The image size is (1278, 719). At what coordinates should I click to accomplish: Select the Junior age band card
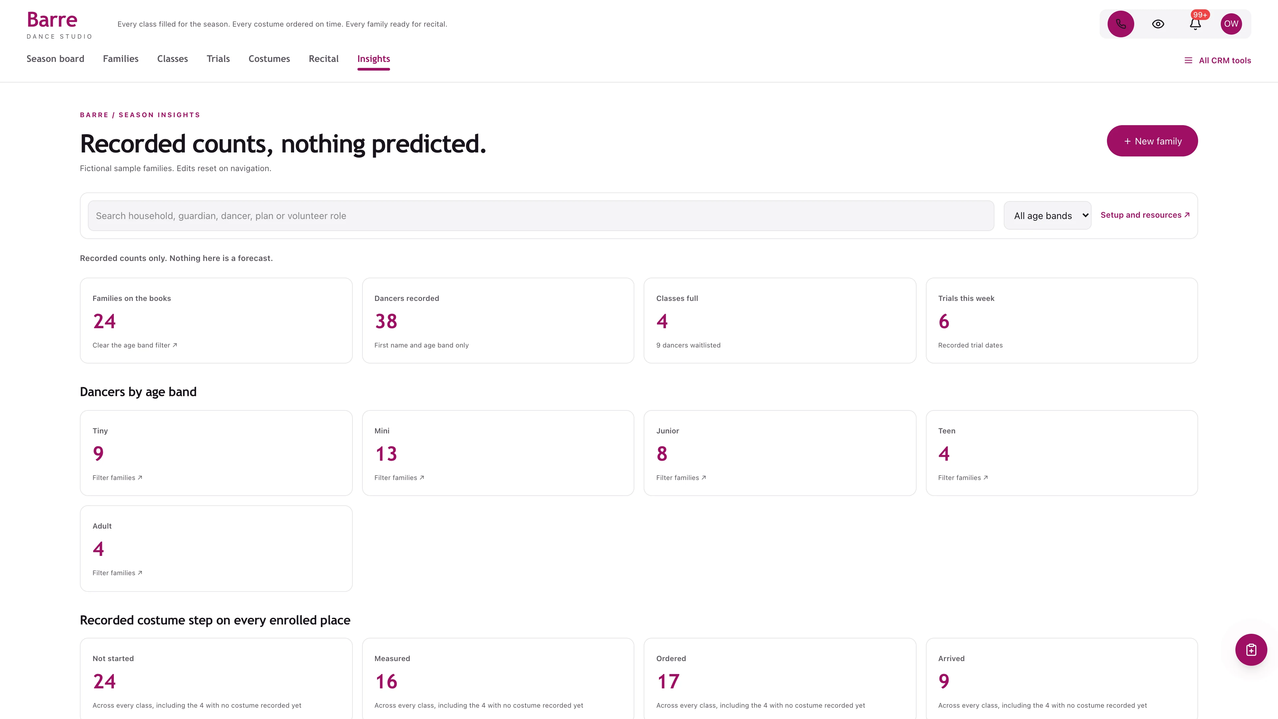[779, 453]
